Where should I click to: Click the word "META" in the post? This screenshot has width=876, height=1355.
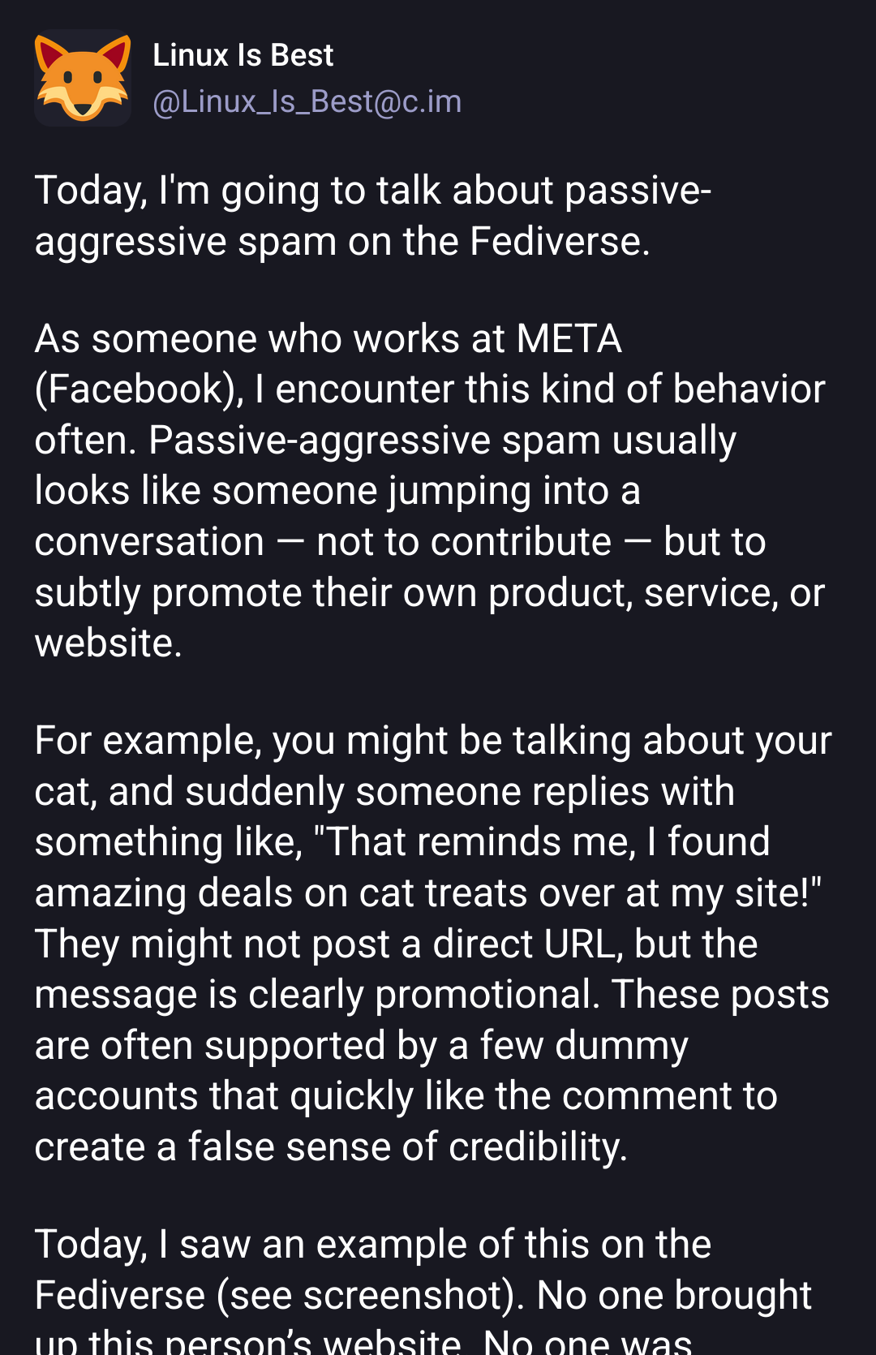(569, 339)
